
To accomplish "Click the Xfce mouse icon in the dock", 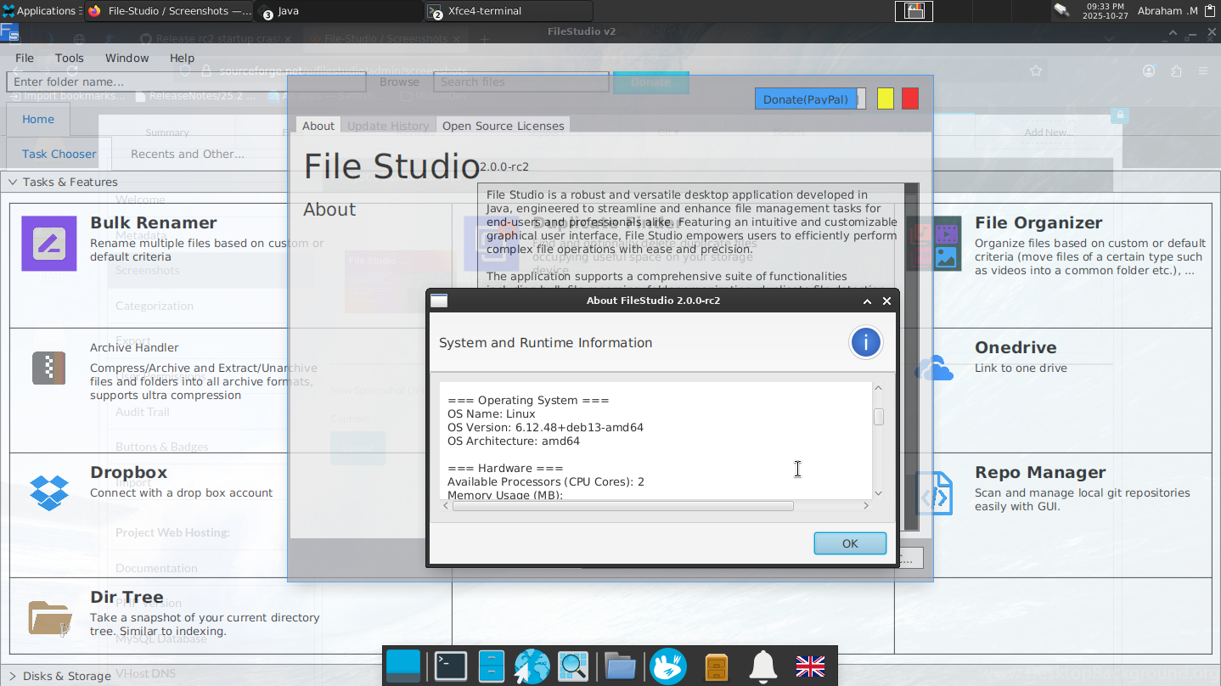I will tap(668, 666).
